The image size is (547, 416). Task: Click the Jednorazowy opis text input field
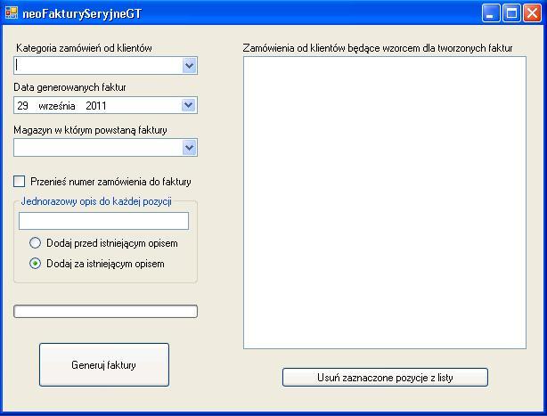click(x=103, y=221)
